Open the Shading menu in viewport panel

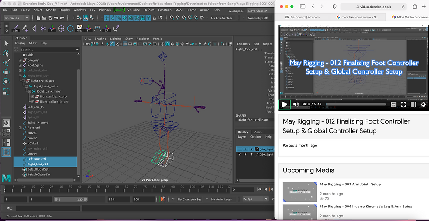click(100, 39)
